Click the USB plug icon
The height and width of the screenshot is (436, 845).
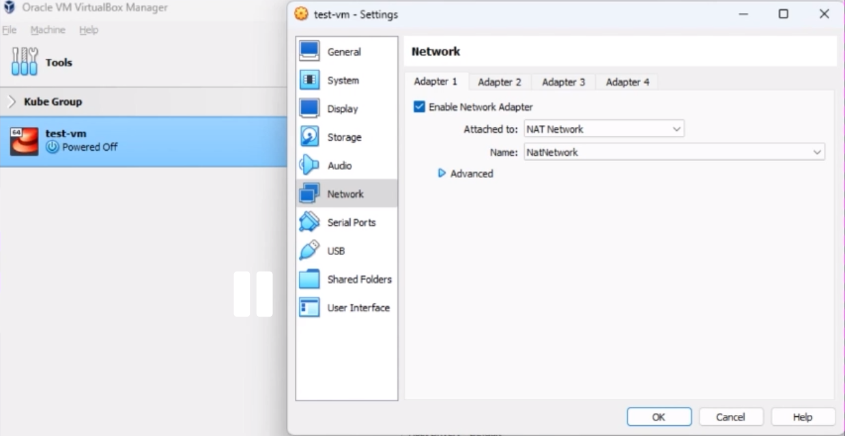(309, 251)
